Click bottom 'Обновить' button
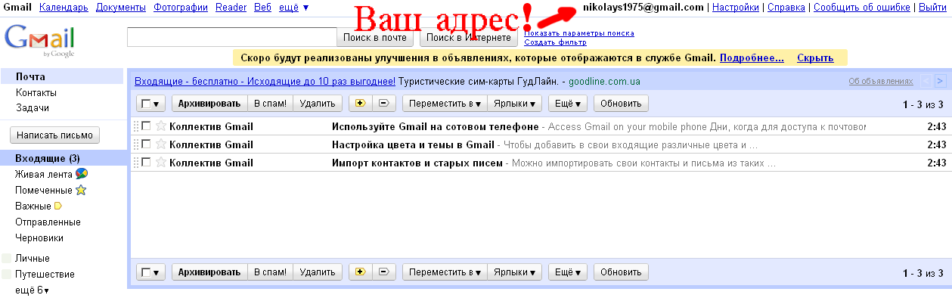The width and height of the screenshot is (952, 298). tap(621, 272)
